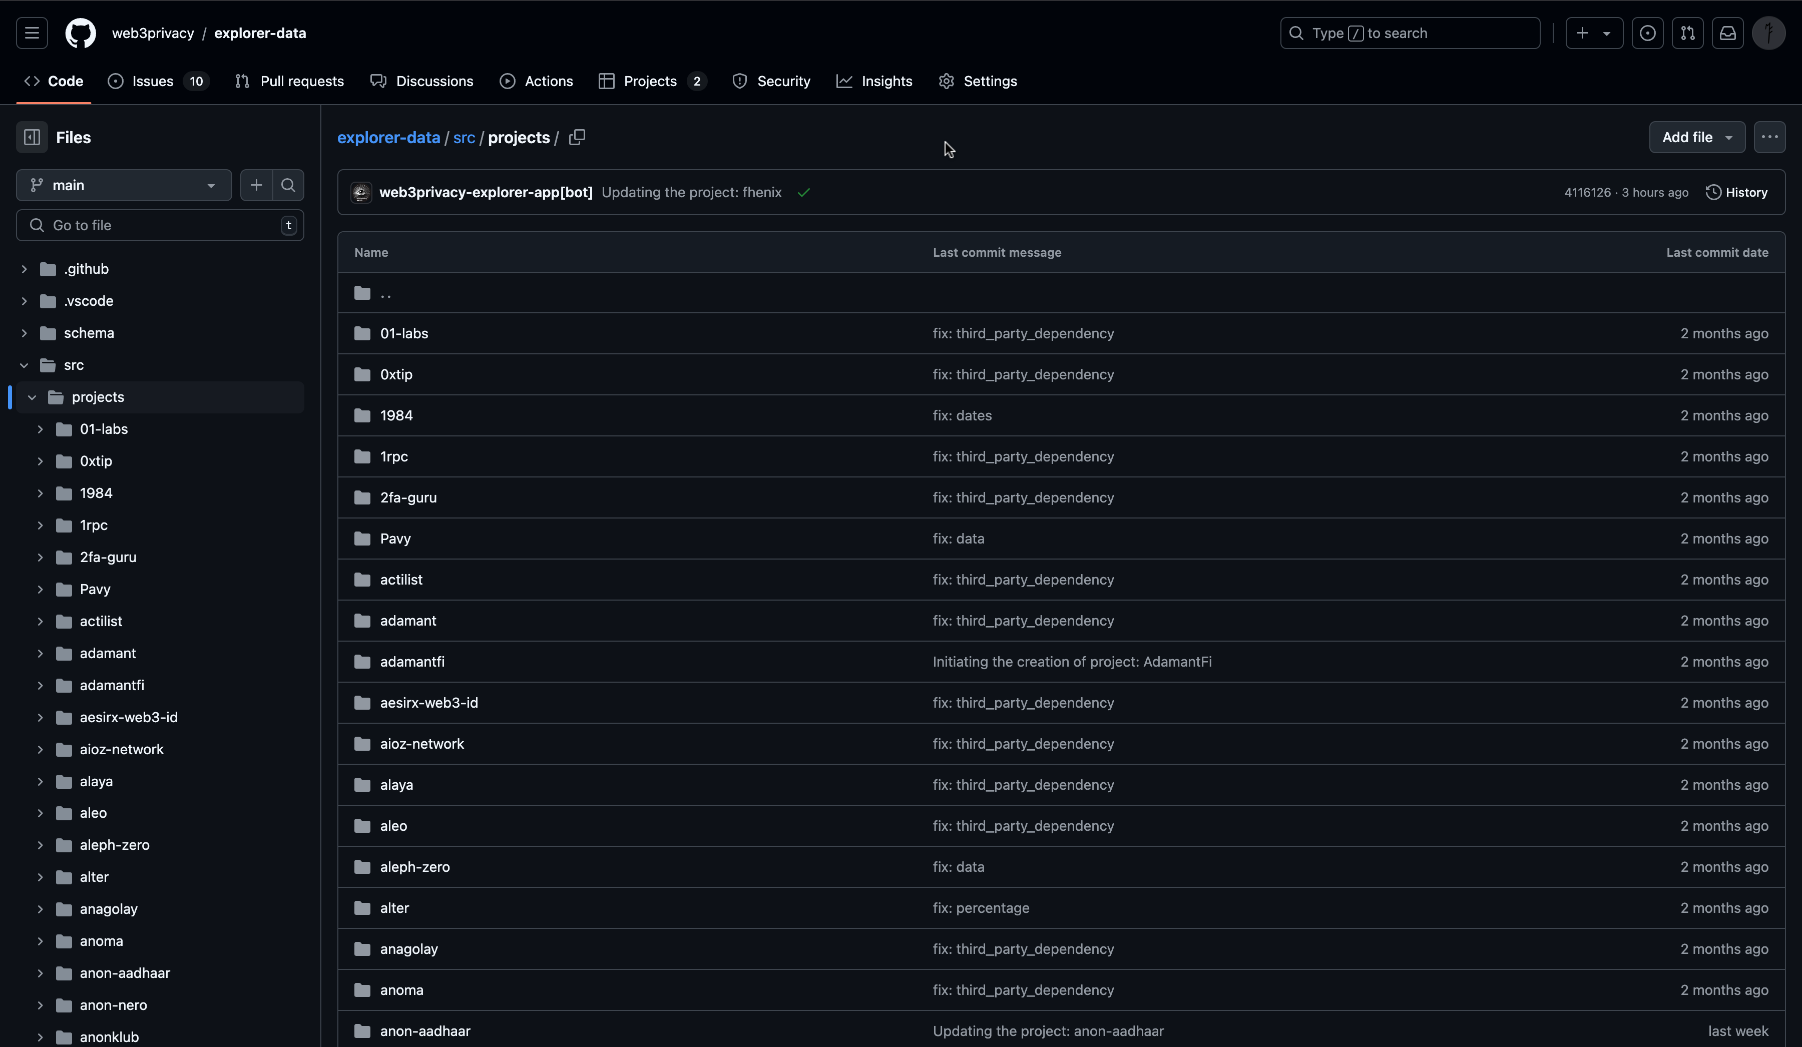Image resolution: width=1802 pixels, height=1047 pixels.
Task: Switch to the Issues tab
Action: click(152, 81)
